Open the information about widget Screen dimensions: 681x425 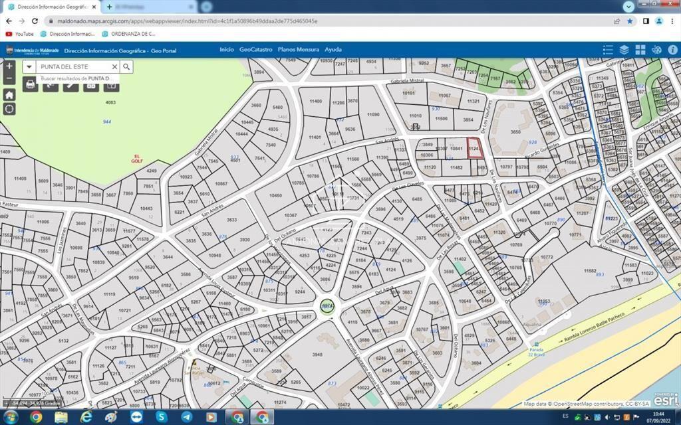click(x=672, y=50)
